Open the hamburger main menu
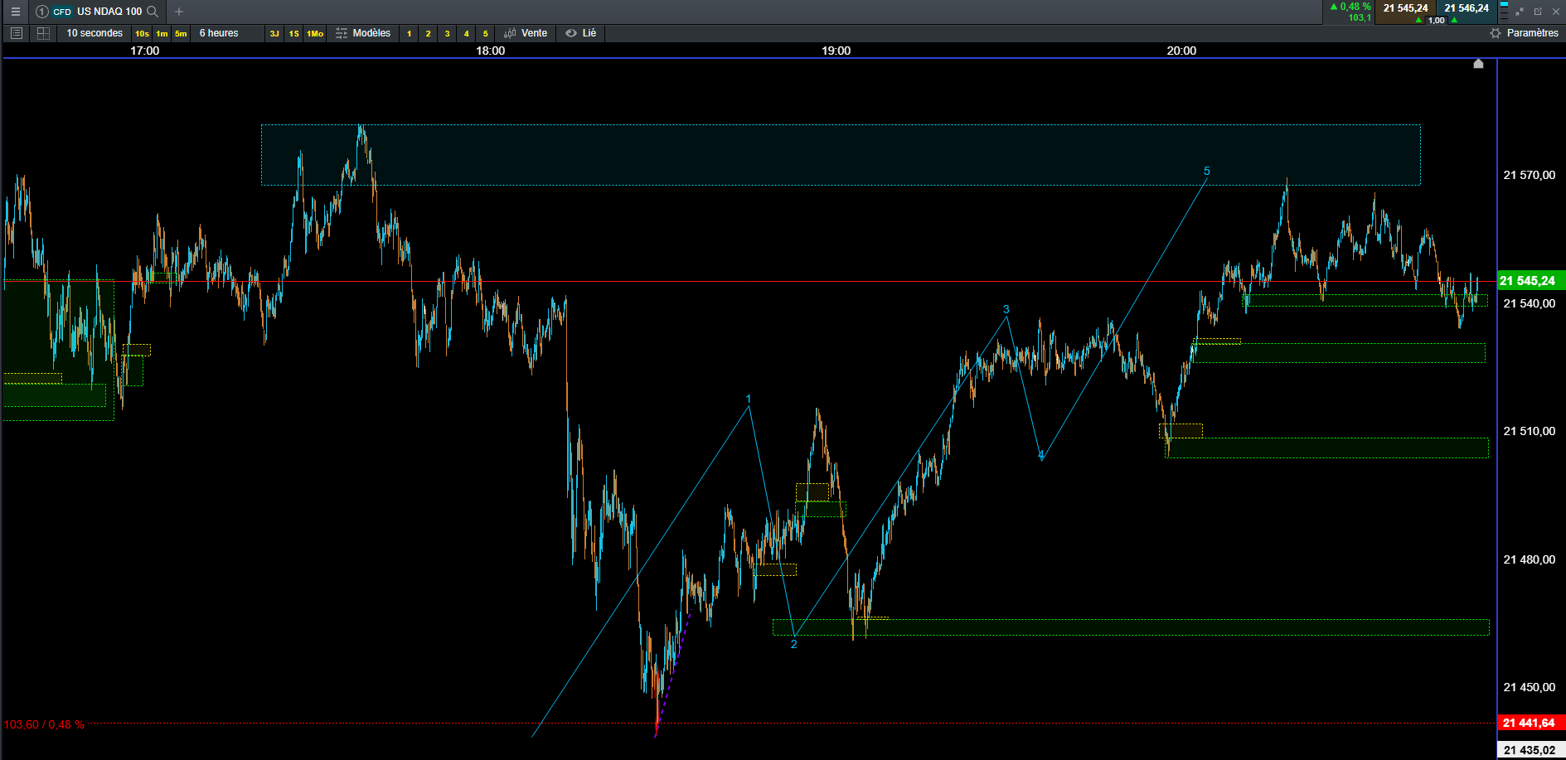This screenshot has width=1566, height=760. (x=15, y=12)
